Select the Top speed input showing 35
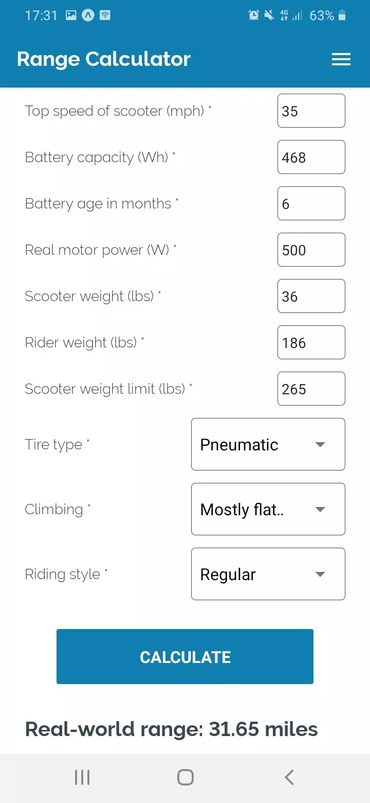Image resolution: width=370 pixels, height=803 pixels. 311,111
